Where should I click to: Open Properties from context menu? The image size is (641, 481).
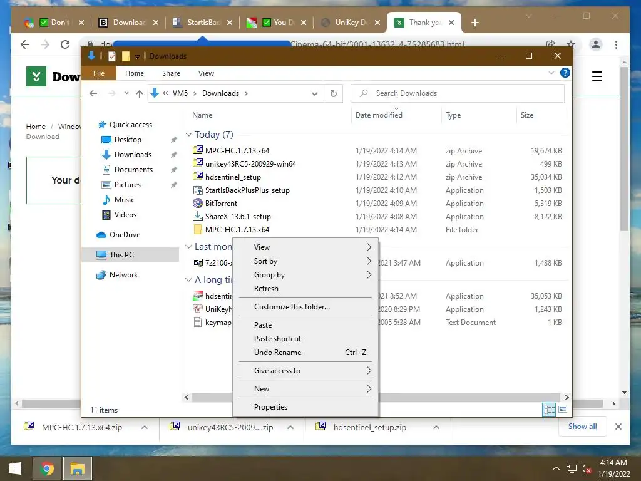pyautogui.click(x=305, y=407)
